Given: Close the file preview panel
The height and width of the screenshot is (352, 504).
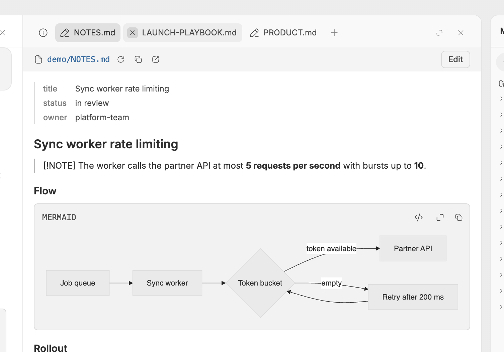Looking at the screenshot, I should 461,33.
